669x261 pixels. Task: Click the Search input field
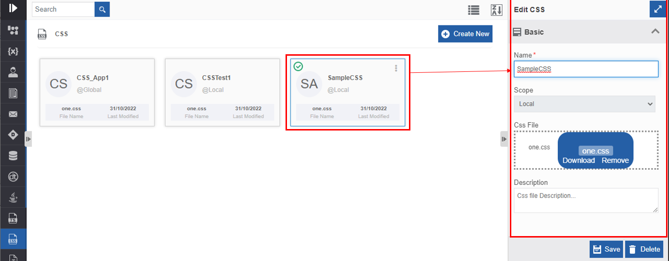63,9
